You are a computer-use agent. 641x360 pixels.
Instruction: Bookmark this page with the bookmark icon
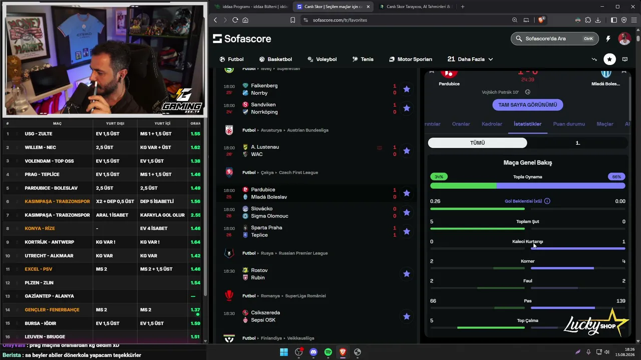pos(292,20)
